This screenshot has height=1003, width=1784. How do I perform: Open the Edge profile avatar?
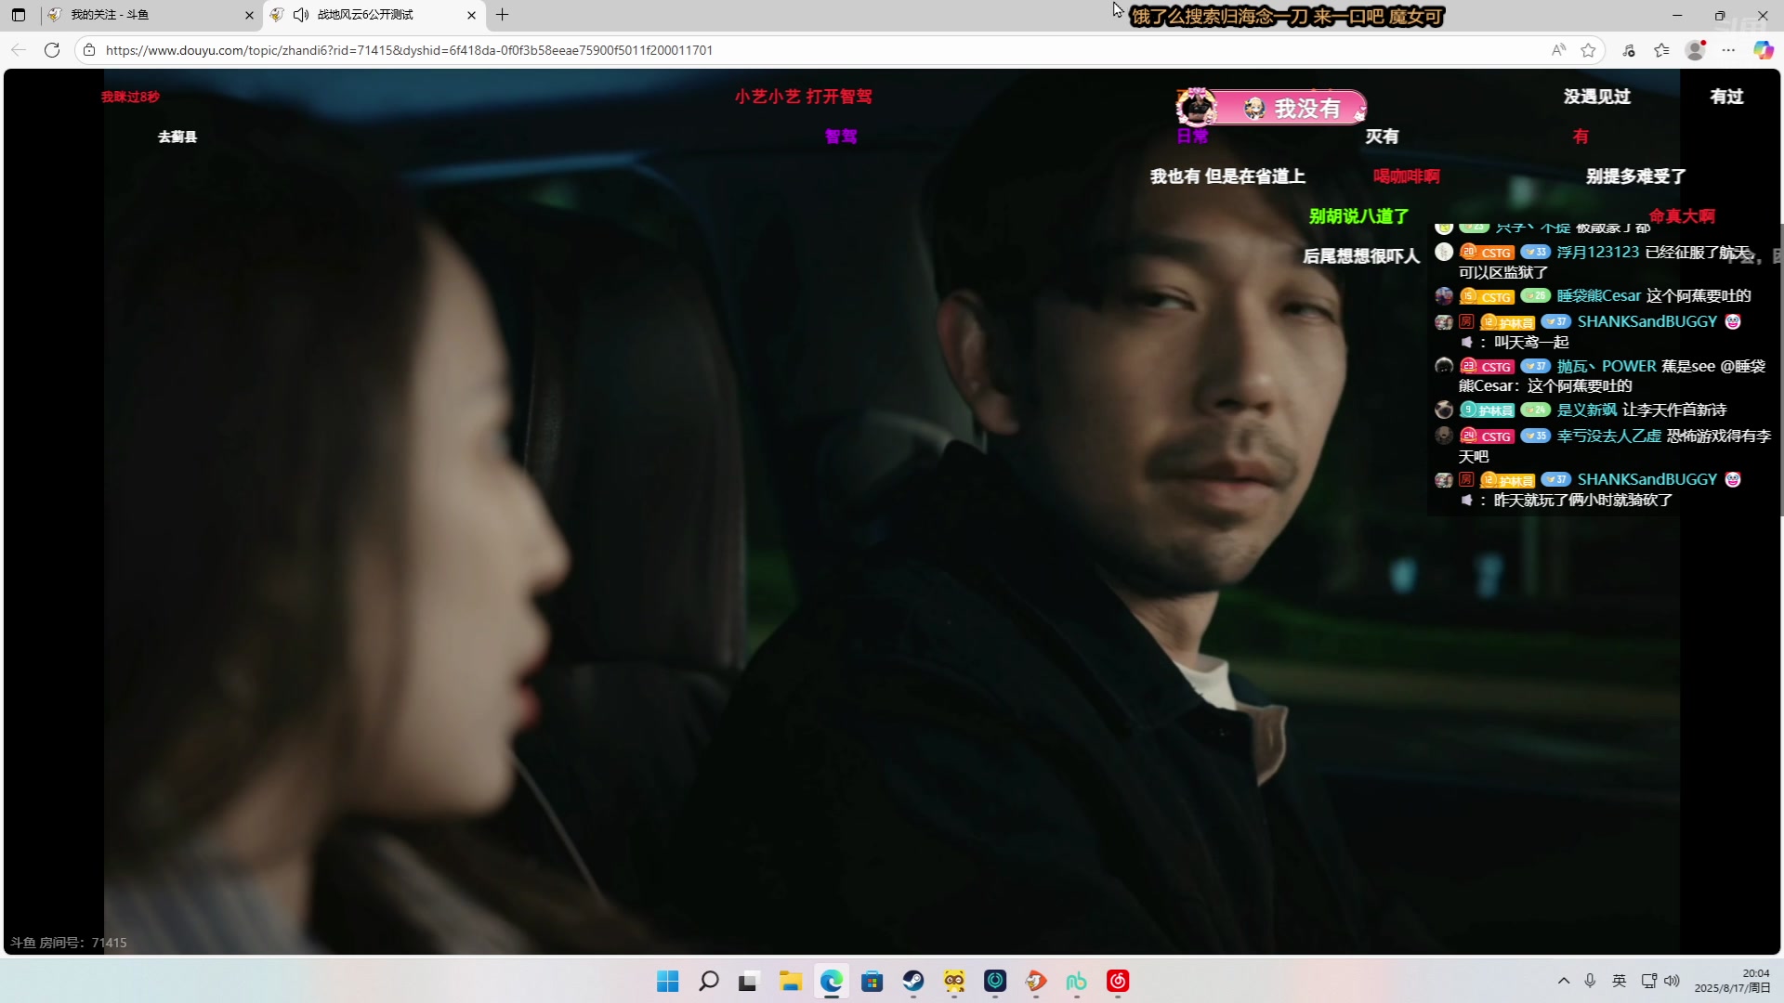1696,50
